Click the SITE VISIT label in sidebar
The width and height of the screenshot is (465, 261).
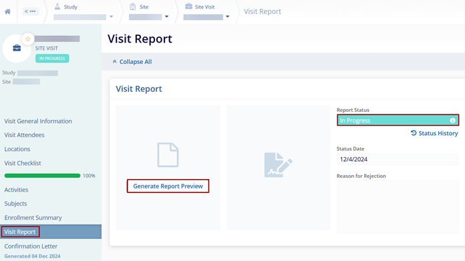click(x=47, y=48)
